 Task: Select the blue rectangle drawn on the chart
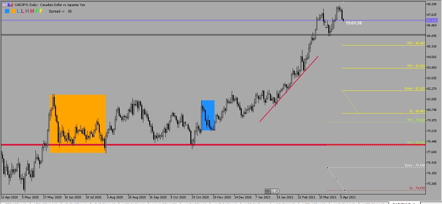pyautogui.click(x=208, y=115)
